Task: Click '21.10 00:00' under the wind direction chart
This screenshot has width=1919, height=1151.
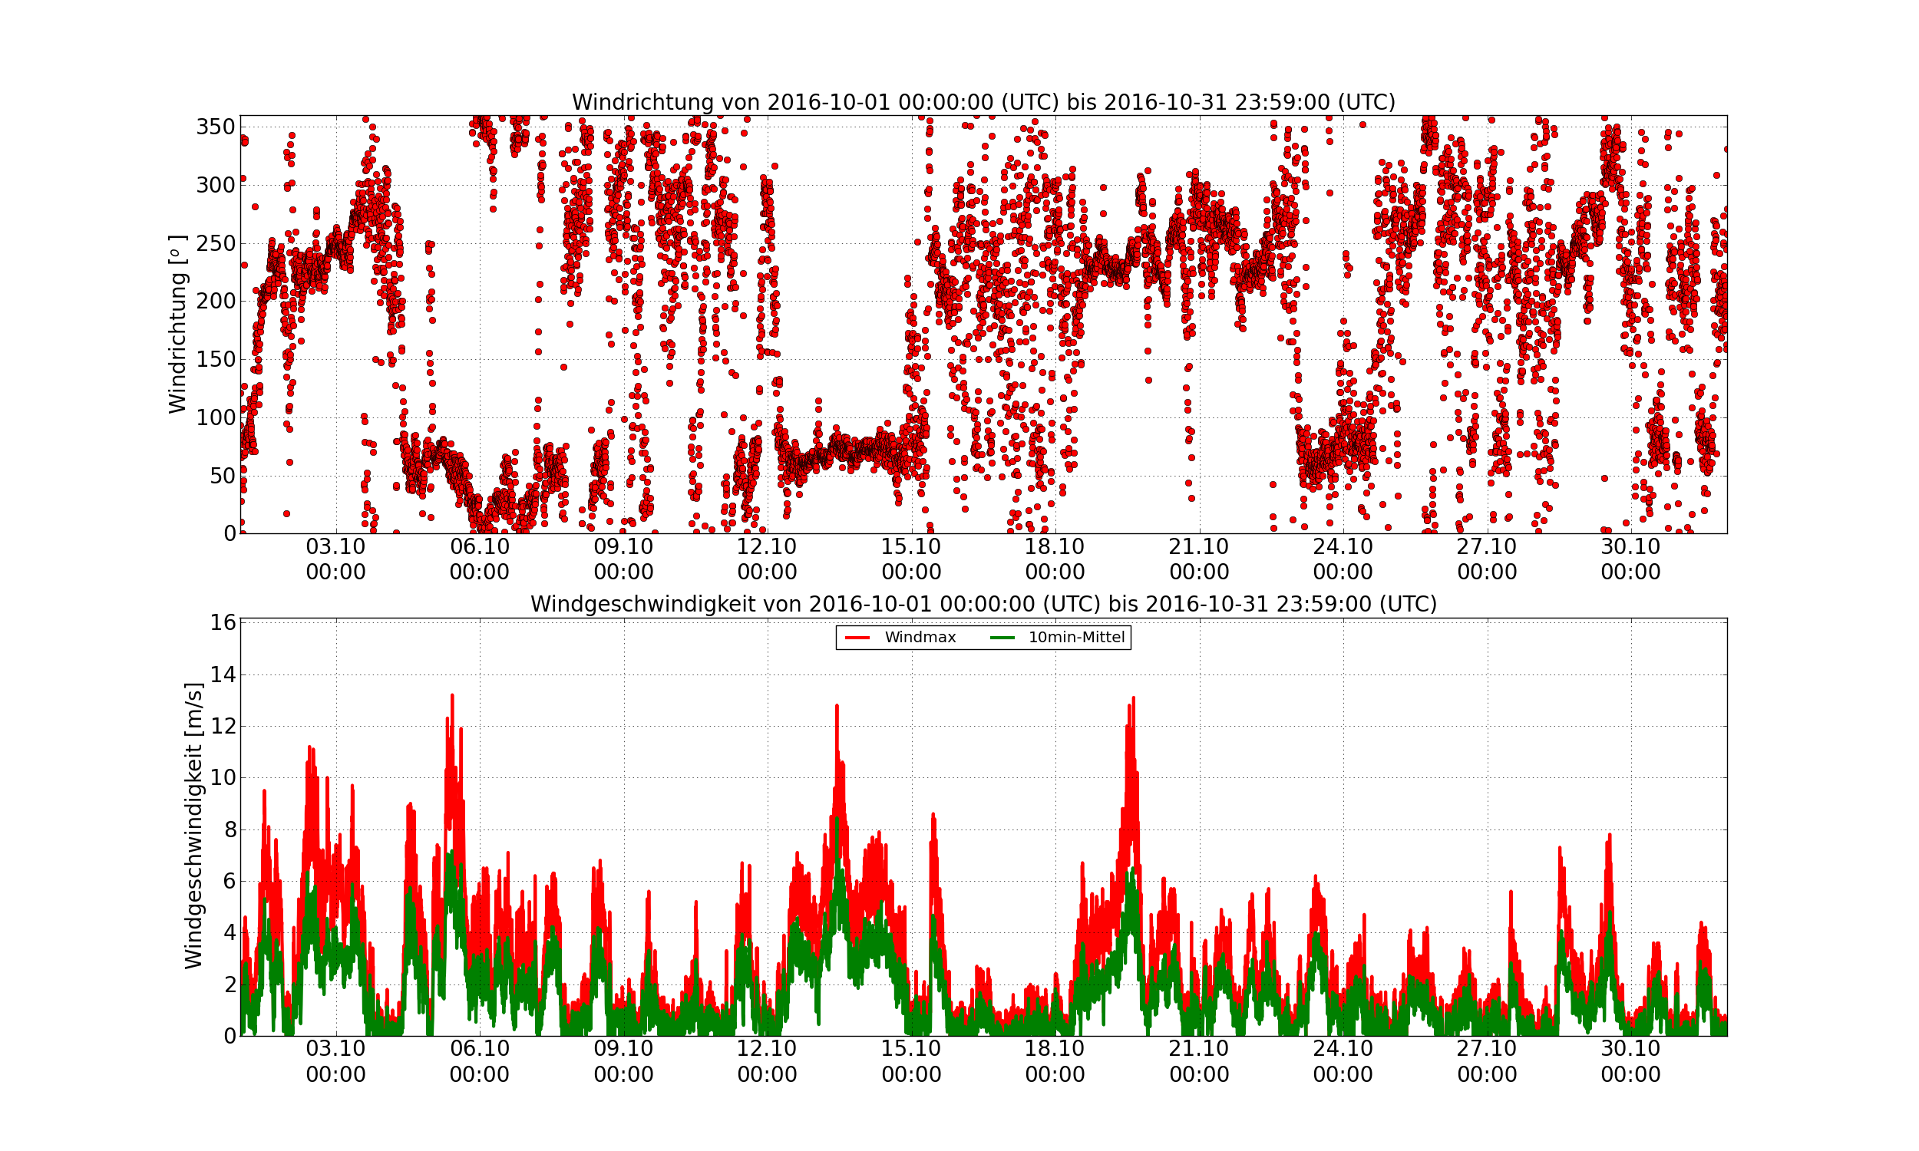Action: (x=1199, y=559)
